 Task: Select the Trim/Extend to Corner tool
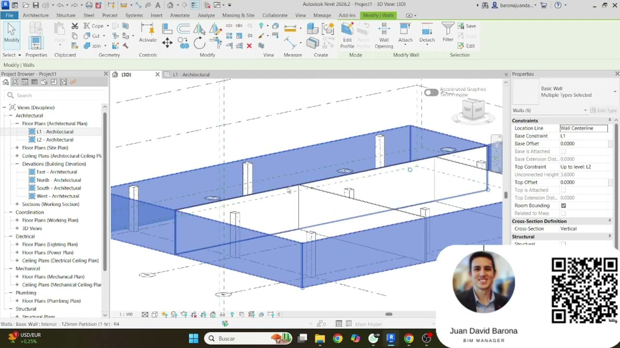(x=215, y=43)
